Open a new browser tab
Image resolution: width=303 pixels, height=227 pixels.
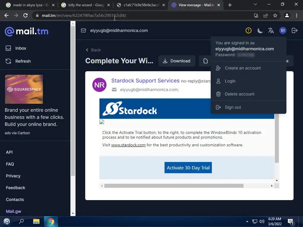(230, 5)
